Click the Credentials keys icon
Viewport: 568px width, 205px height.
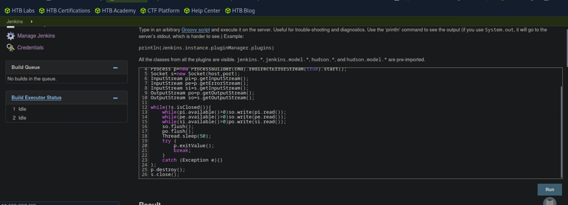[11, 47]
